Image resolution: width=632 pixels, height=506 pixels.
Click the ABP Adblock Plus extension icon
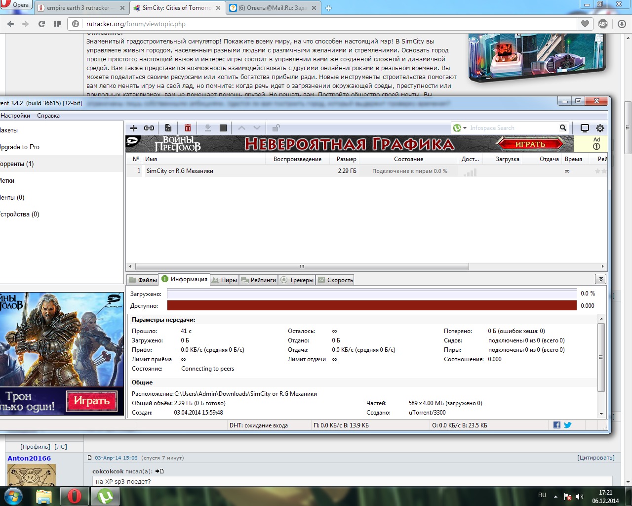pyautogui.click(x=603, y=24)
